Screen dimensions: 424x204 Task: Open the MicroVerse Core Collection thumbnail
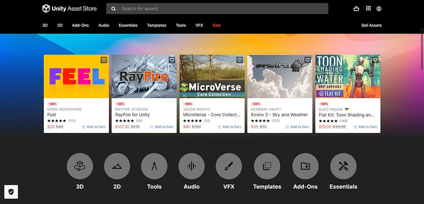(x=212, y=76)
